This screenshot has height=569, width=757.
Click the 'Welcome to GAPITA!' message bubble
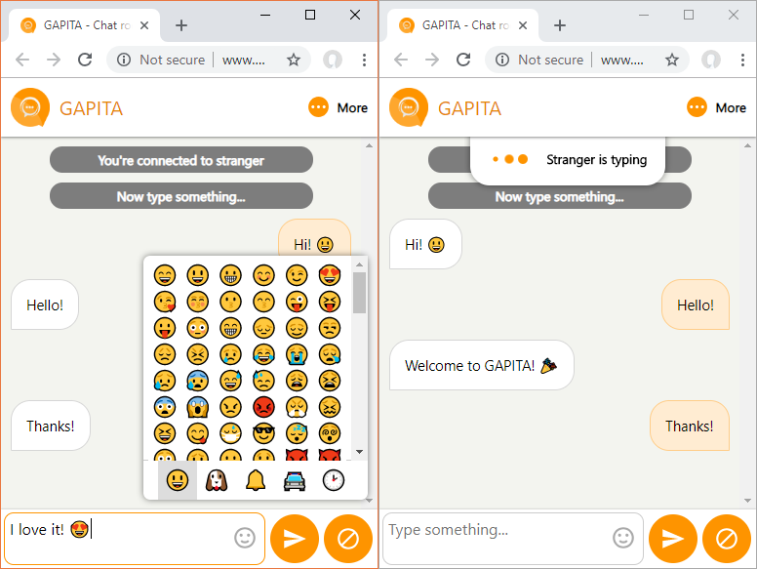481,365
